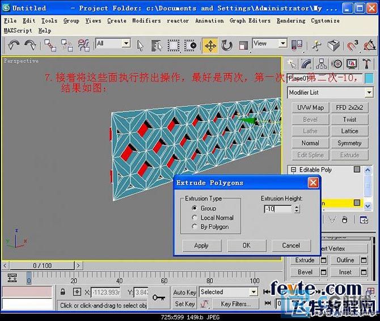Open the selection filter All dropdown
Image resolution: width=380 pixels, height=321 pixels.
[x=126, y=43]
